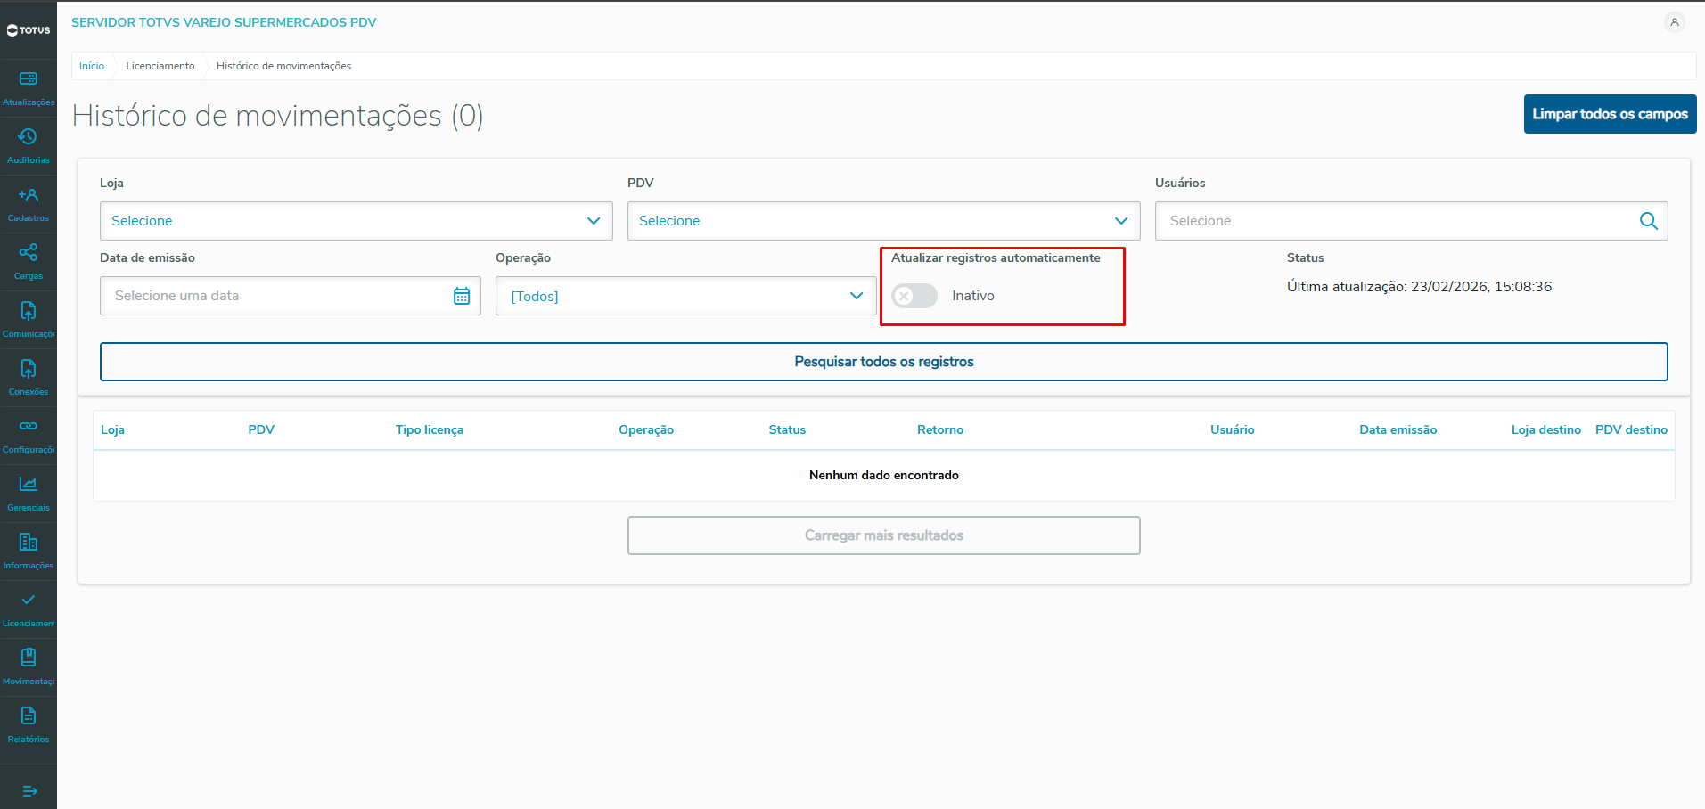Click Pesquisar todos os registros button
This screenshot has height=809, width=1705.
click(x=884, y=362)
